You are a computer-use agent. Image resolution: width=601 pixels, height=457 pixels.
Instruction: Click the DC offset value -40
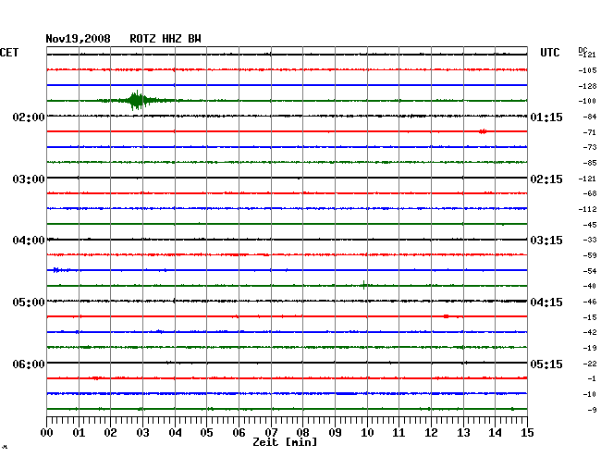pos(590,286)
